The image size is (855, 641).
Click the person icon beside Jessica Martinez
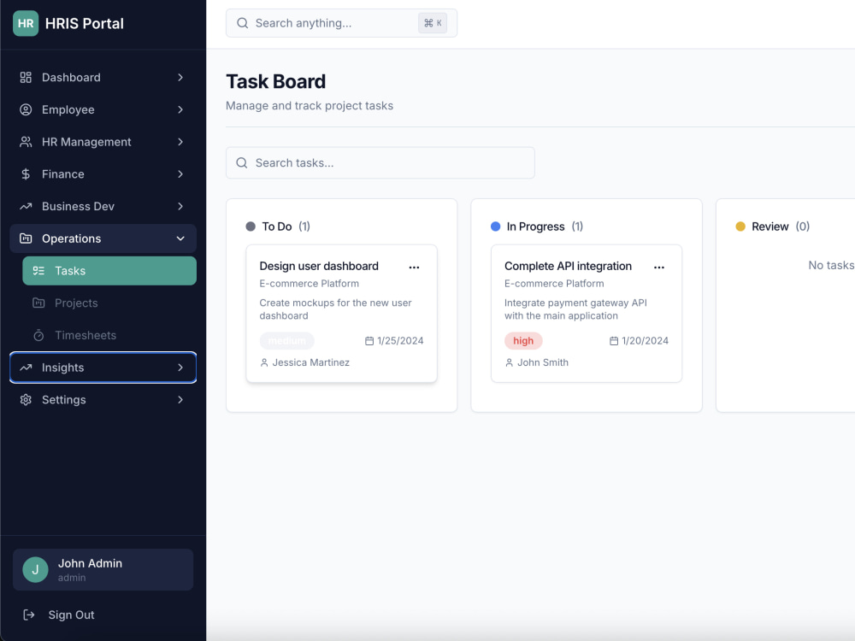click(x=264, y=362)
